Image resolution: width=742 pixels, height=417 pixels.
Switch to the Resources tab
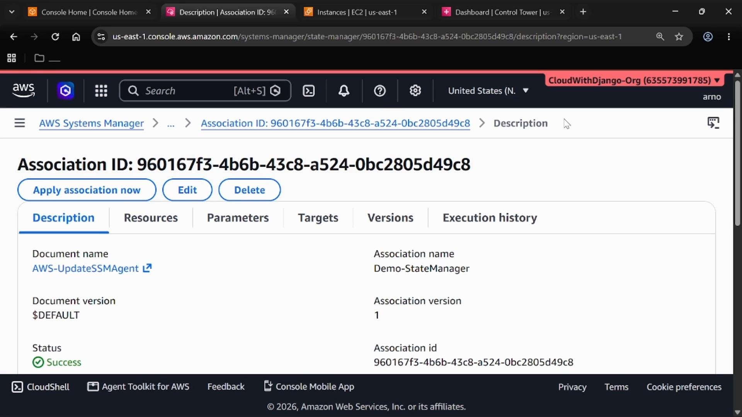[151, 218]
